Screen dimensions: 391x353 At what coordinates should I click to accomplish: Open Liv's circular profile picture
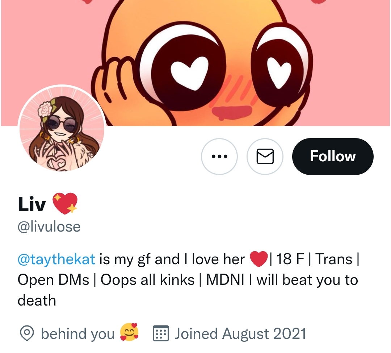click(62, 129)
